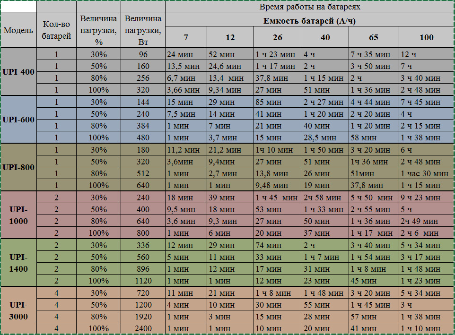Click the empty white top-left cell

18,6
